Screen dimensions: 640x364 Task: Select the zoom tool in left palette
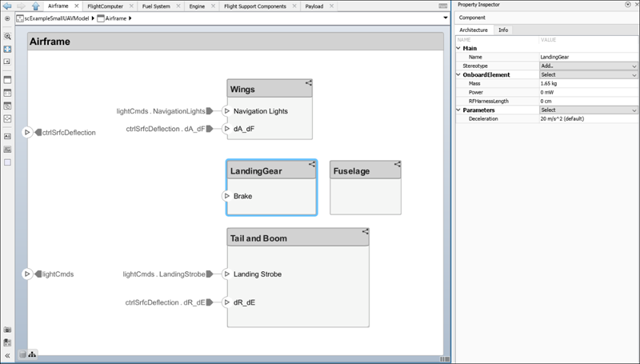pos(7,36)
